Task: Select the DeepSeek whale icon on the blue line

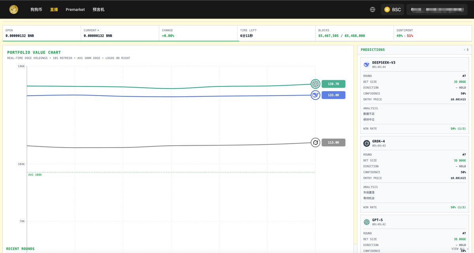Action: point(315,95)
